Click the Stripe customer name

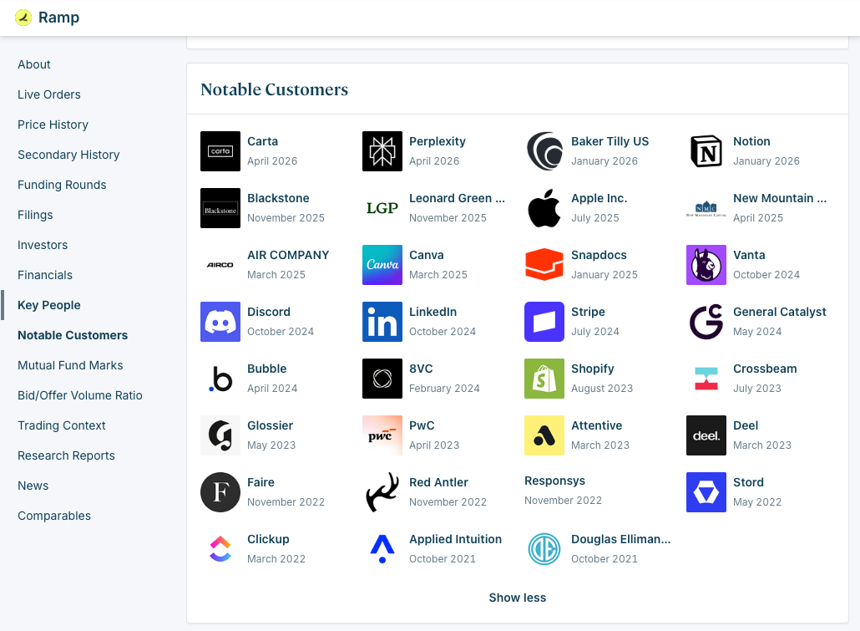(588, 312)
